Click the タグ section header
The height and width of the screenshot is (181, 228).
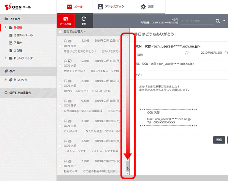point(28,71)
